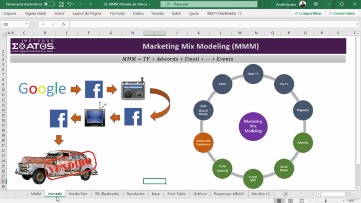Viewport: 361px width, 203px height.
Task: Open the Gráficos sheet tab
Action: tap(200, 194)
